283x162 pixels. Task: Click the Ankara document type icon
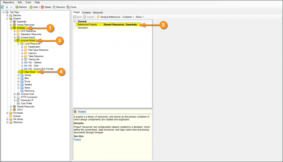[x=22, y=75]
